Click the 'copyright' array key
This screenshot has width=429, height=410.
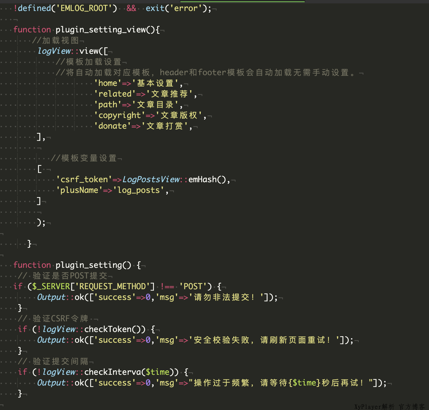(120, 115)
